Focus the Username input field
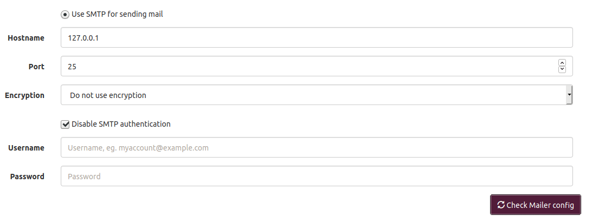 tap(317, 147)
